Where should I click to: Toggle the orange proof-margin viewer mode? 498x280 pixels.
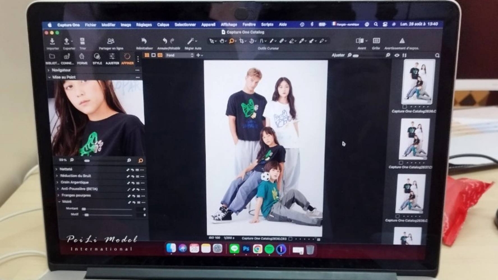(160, 55)
